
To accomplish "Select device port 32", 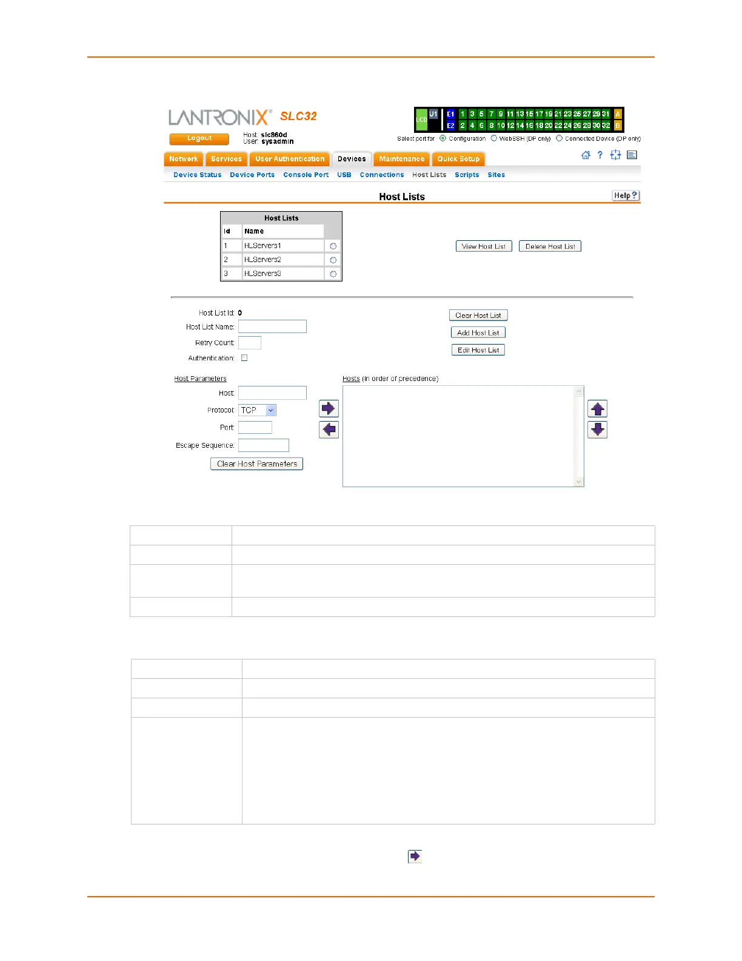I will tap(606, 126).
